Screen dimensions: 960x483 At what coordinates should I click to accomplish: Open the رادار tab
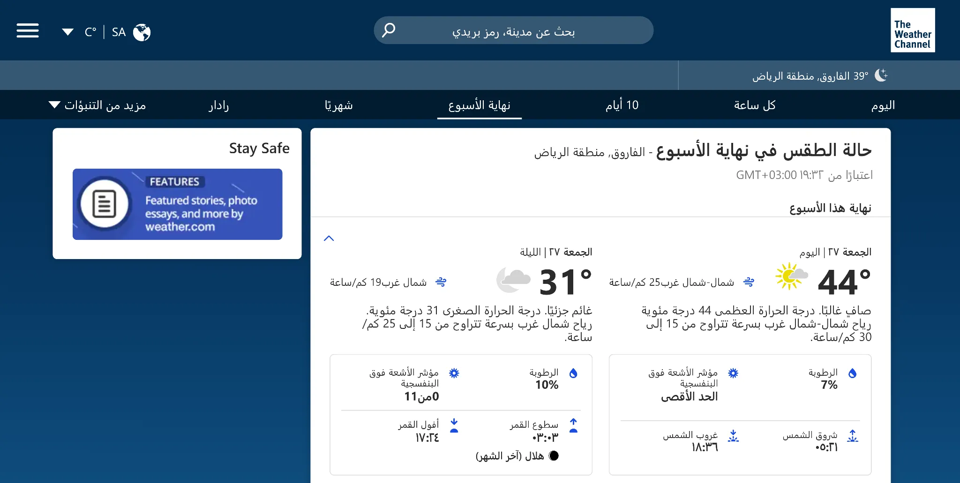pyautogui.click(x=218, y=105)
